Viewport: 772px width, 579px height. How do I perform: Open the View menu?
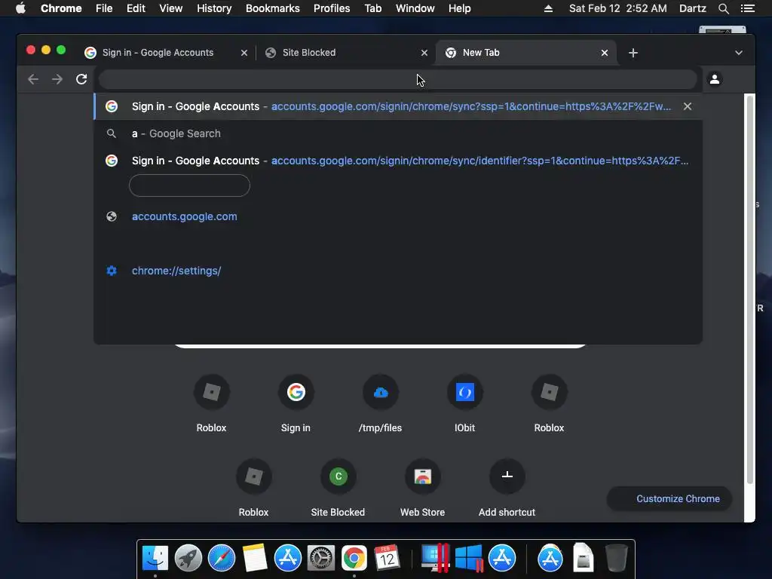pyautogui.click(x=171, y=8)
